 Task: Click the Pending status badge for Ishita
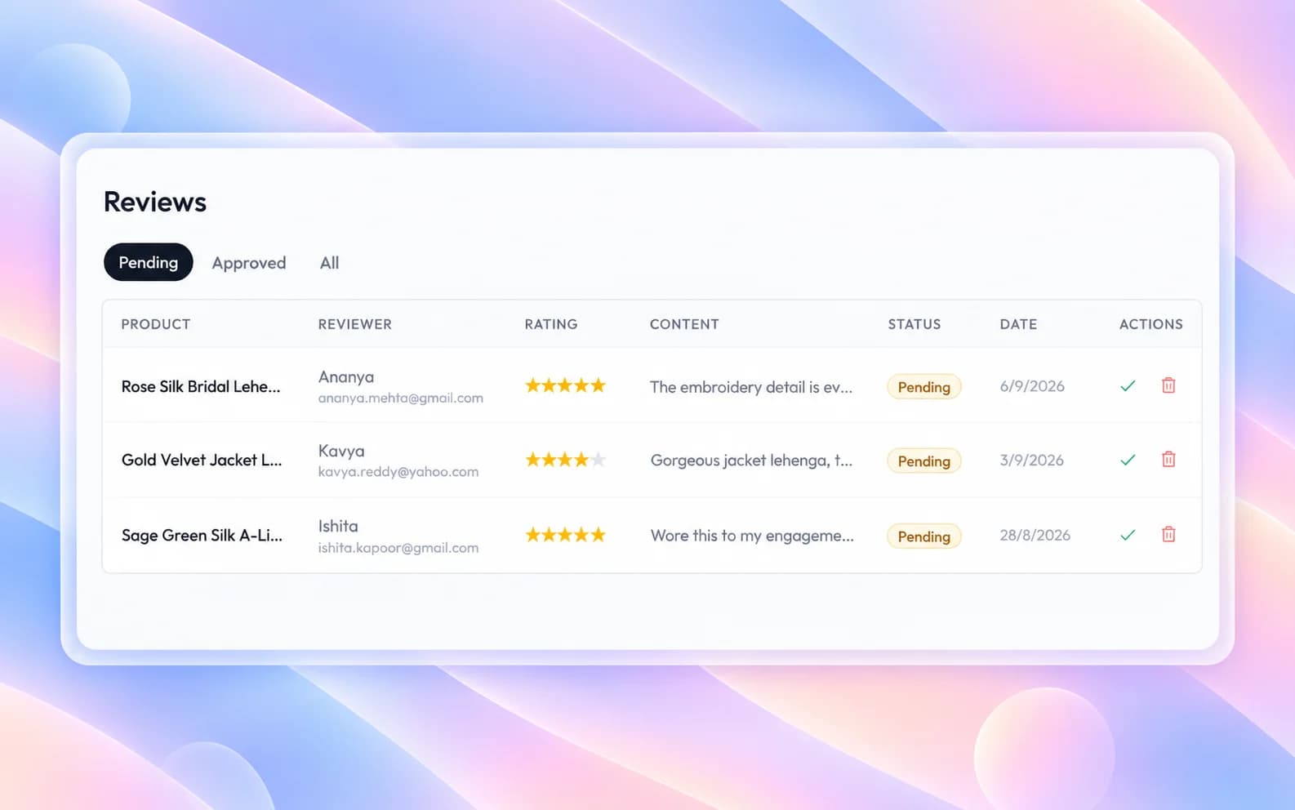tap(924, 536)
